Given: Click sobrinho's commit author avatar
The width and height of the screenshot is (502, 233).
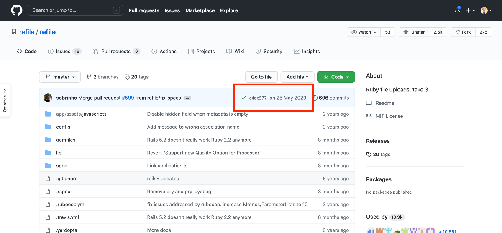Looking at the screenshot, I should tap(48, 98).
